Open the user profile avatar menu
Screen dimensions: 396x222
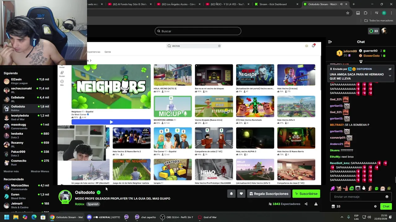pos(384,31)
